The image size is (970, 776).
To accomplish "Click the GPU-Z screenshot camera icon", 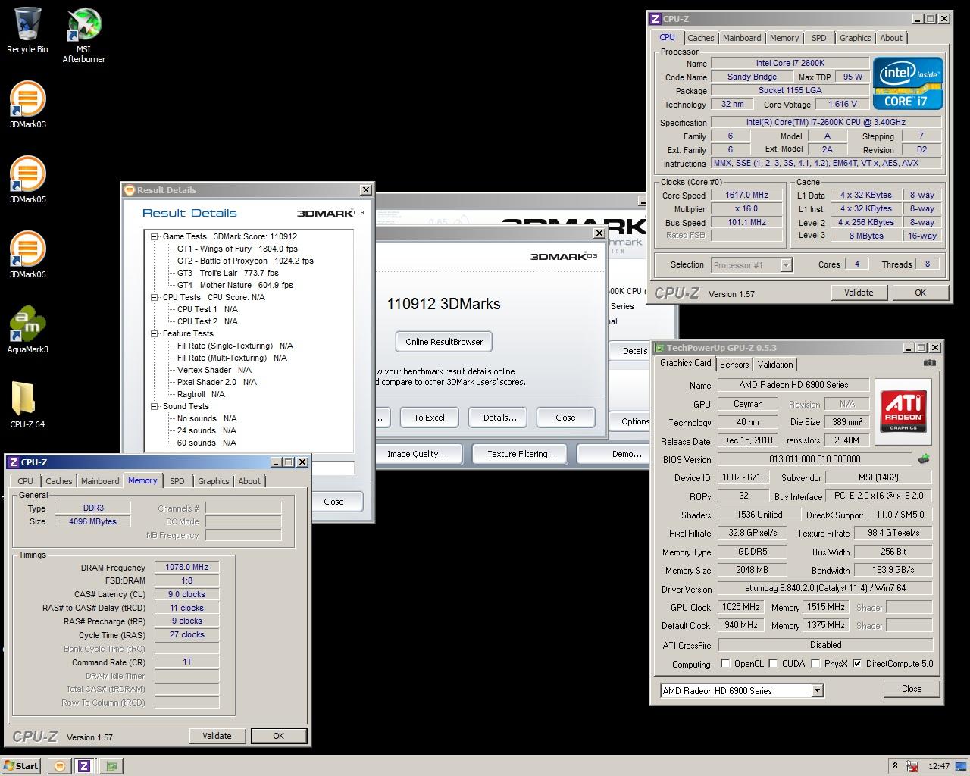I will [x=930, y=363].
